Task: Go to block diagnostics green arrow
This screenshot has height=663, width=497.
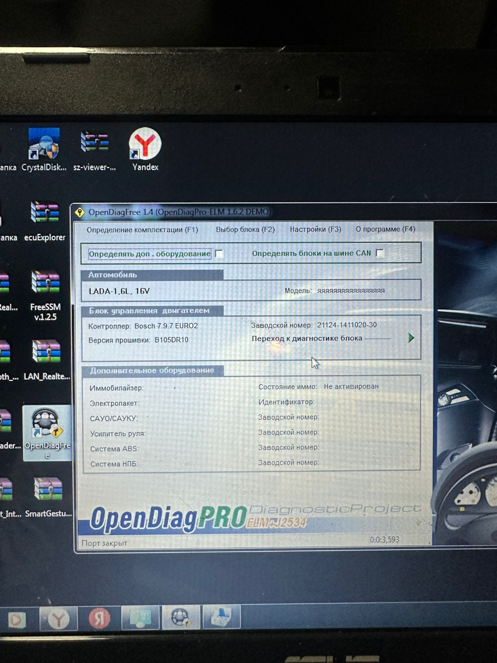Action: tap(411, 338)
